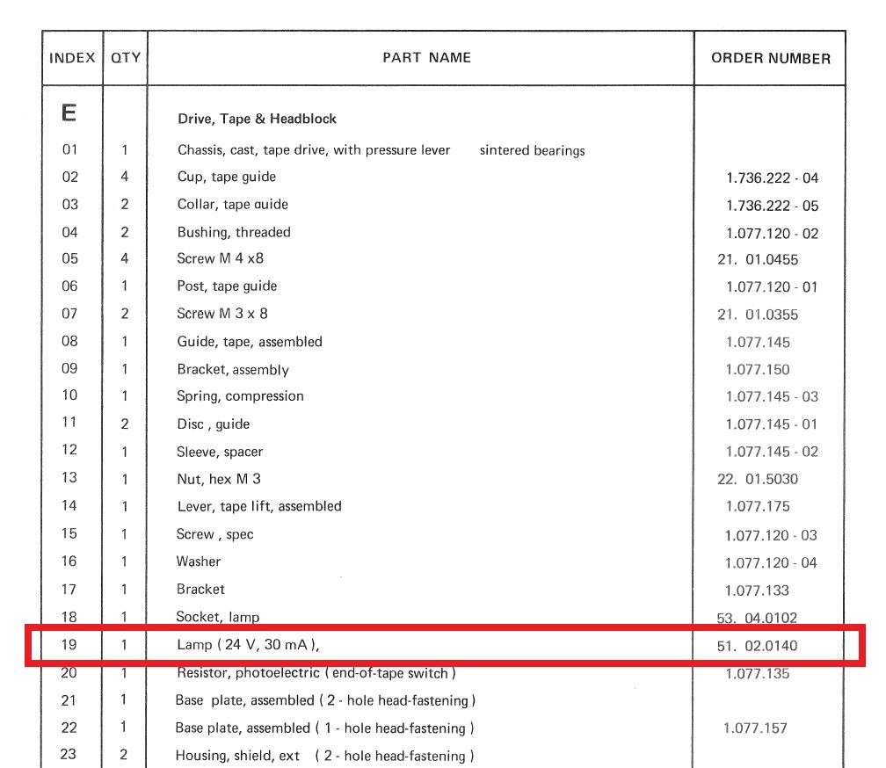Screen dimensions: 886x768
Task: Click the INDEX column header
Action: 72,58
